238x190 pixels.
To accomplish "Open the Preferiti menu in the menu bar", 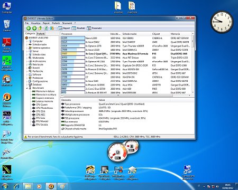I will click(56, 23).
